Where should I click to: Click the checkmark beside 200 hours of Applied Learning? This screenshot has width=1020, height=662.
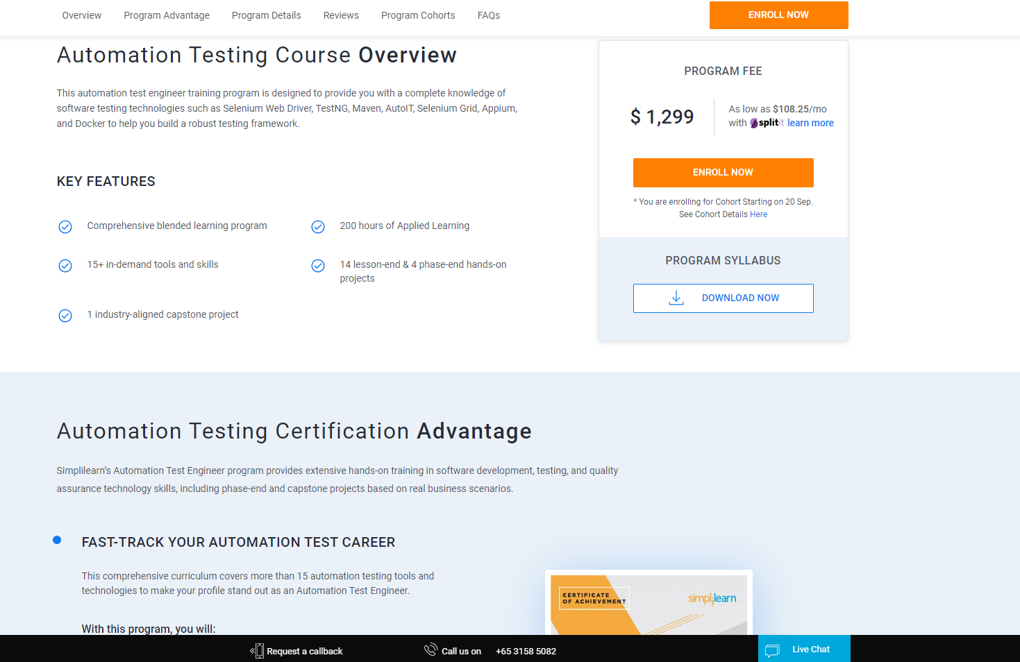tap(318, 226)
